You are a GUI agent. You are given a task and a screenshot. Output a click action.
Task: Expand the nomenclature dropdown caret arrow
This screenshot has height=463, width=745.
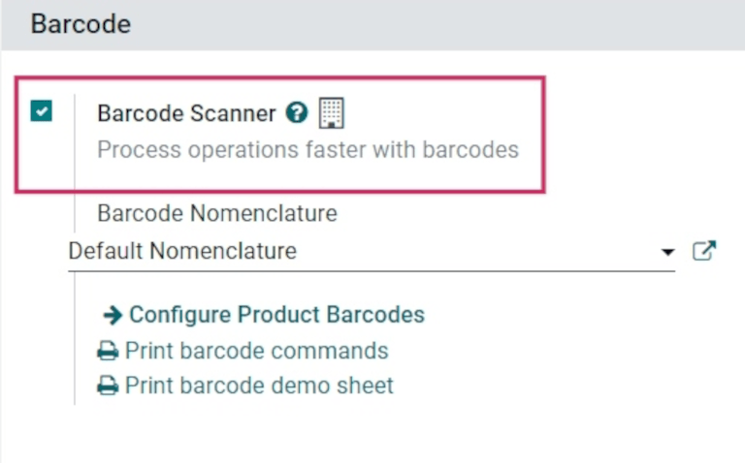(667, 252)
